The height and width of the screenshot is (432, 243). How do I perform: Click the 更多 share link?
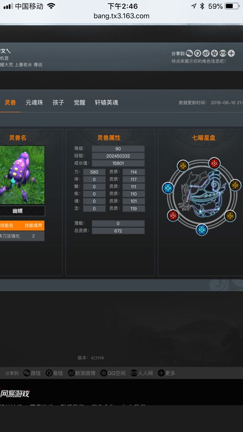point(166,373)
